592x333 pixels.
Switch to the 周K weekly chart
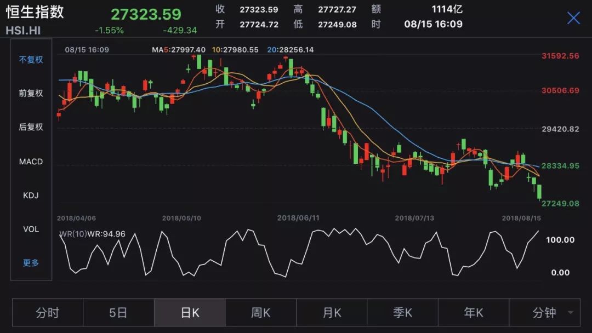(260, 312)
